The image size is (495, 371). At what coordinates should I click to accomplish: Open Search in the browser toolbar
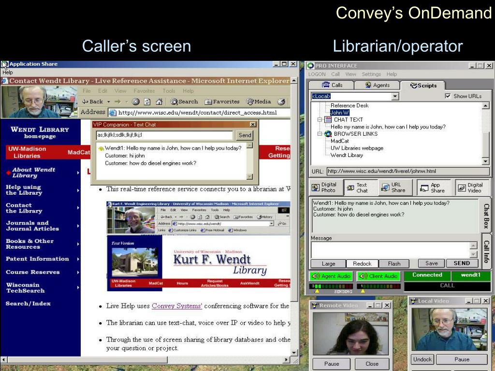tap(184, 101)
